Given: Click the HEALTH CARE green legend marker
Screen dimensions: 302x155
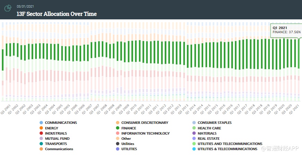Looking at the screenshot, I should 194,128.
